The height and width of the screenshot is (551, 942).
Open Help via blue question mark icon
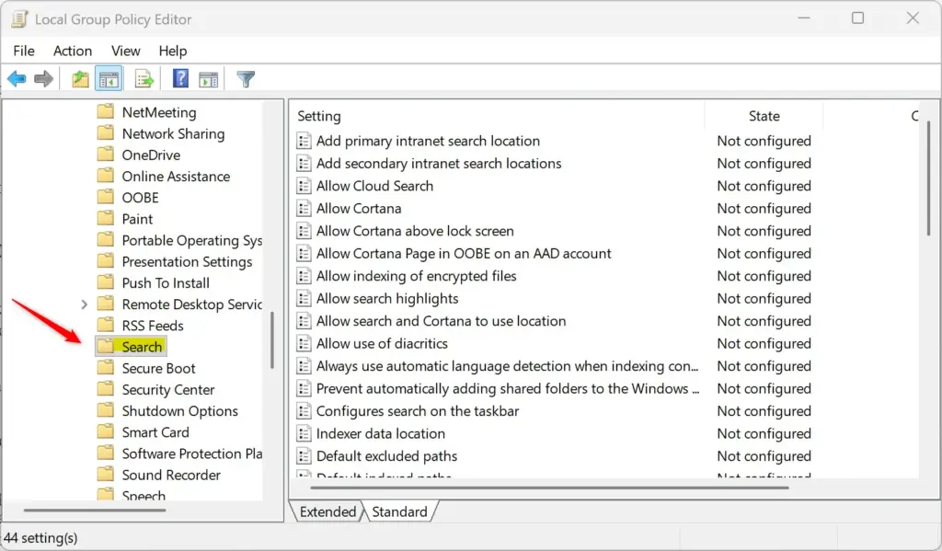180,79
